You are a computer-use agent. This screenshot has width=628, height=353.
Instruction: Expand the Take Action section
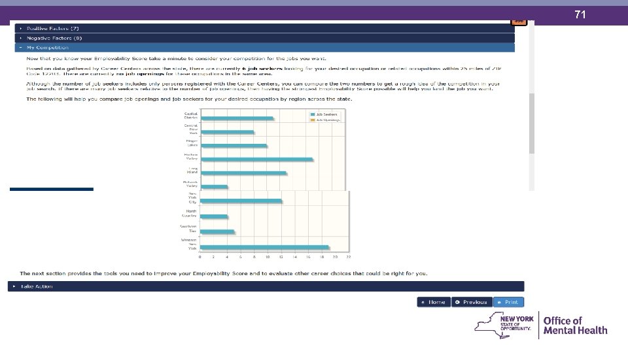coord(266,286)
